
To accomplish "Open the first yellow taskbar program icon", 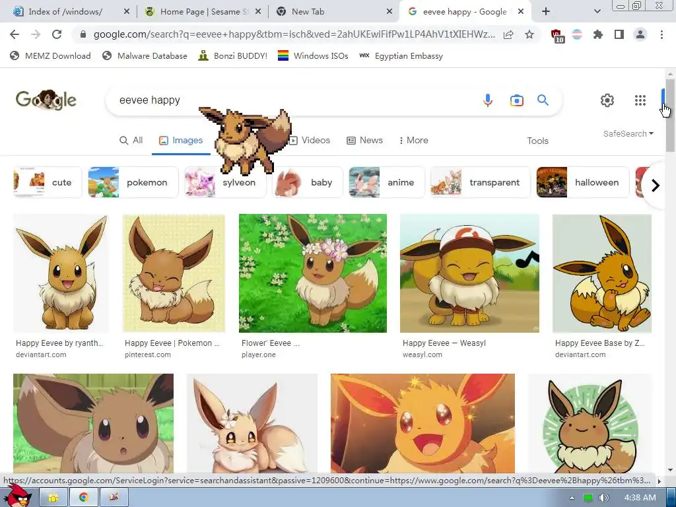I will pyautogui.click(x=53, y=498).
